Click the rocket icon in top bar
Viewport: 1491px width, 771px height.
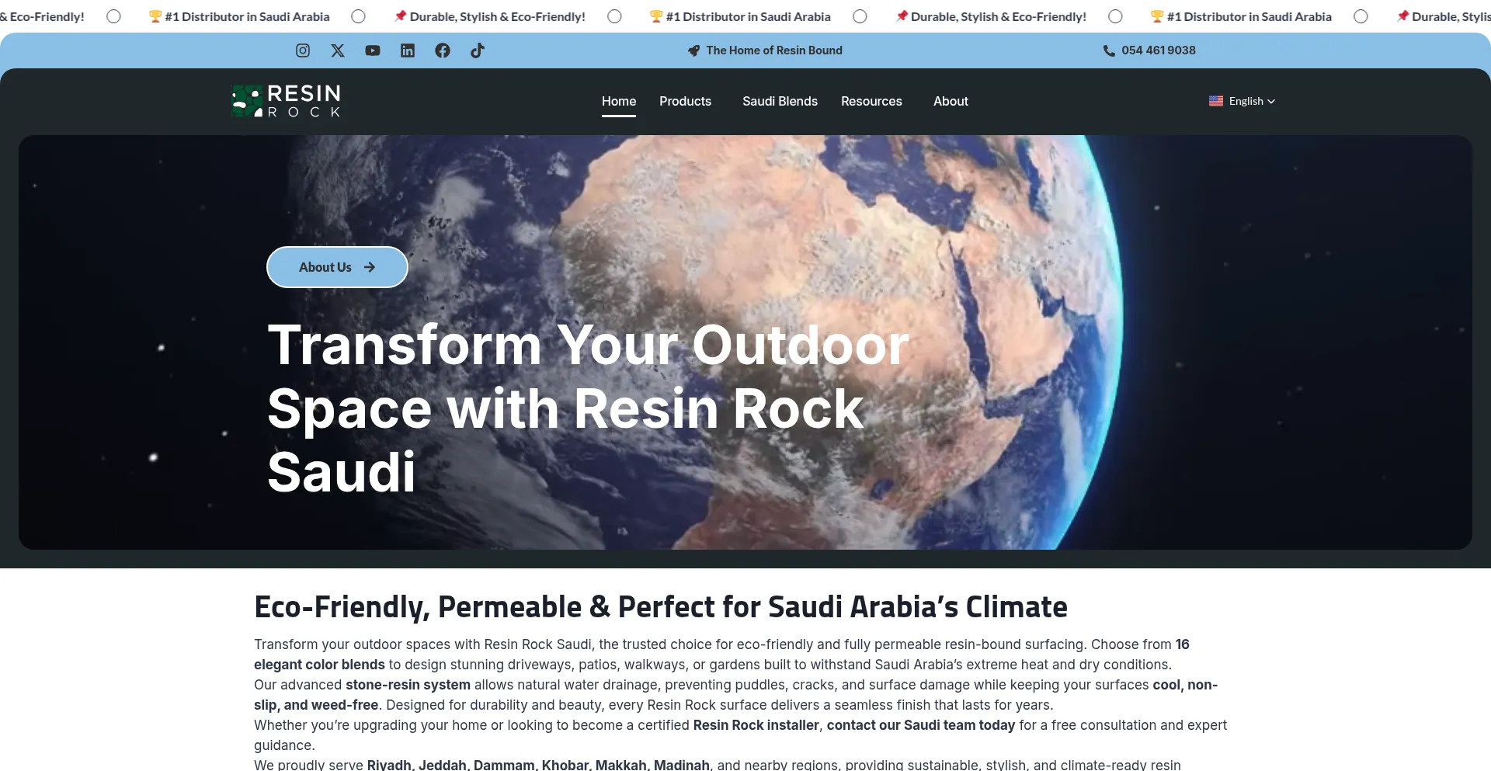693,50
